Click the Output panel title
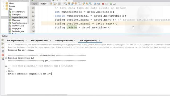Screen dimensions: 170x96 pos(5,36)
